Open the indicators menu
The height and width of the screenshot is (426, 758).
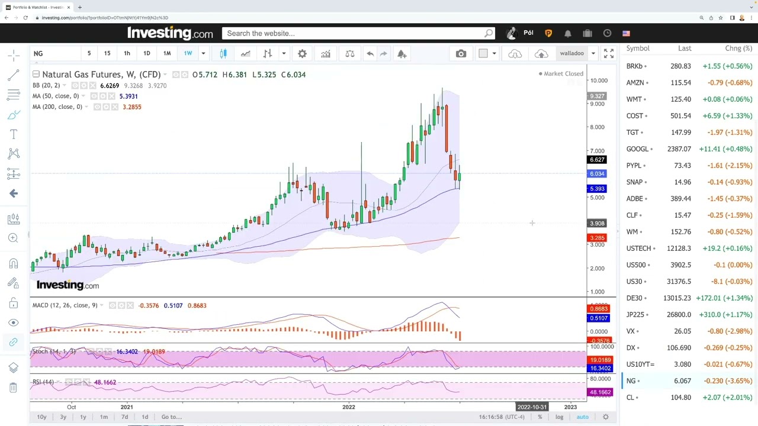(x=326, y=54)
